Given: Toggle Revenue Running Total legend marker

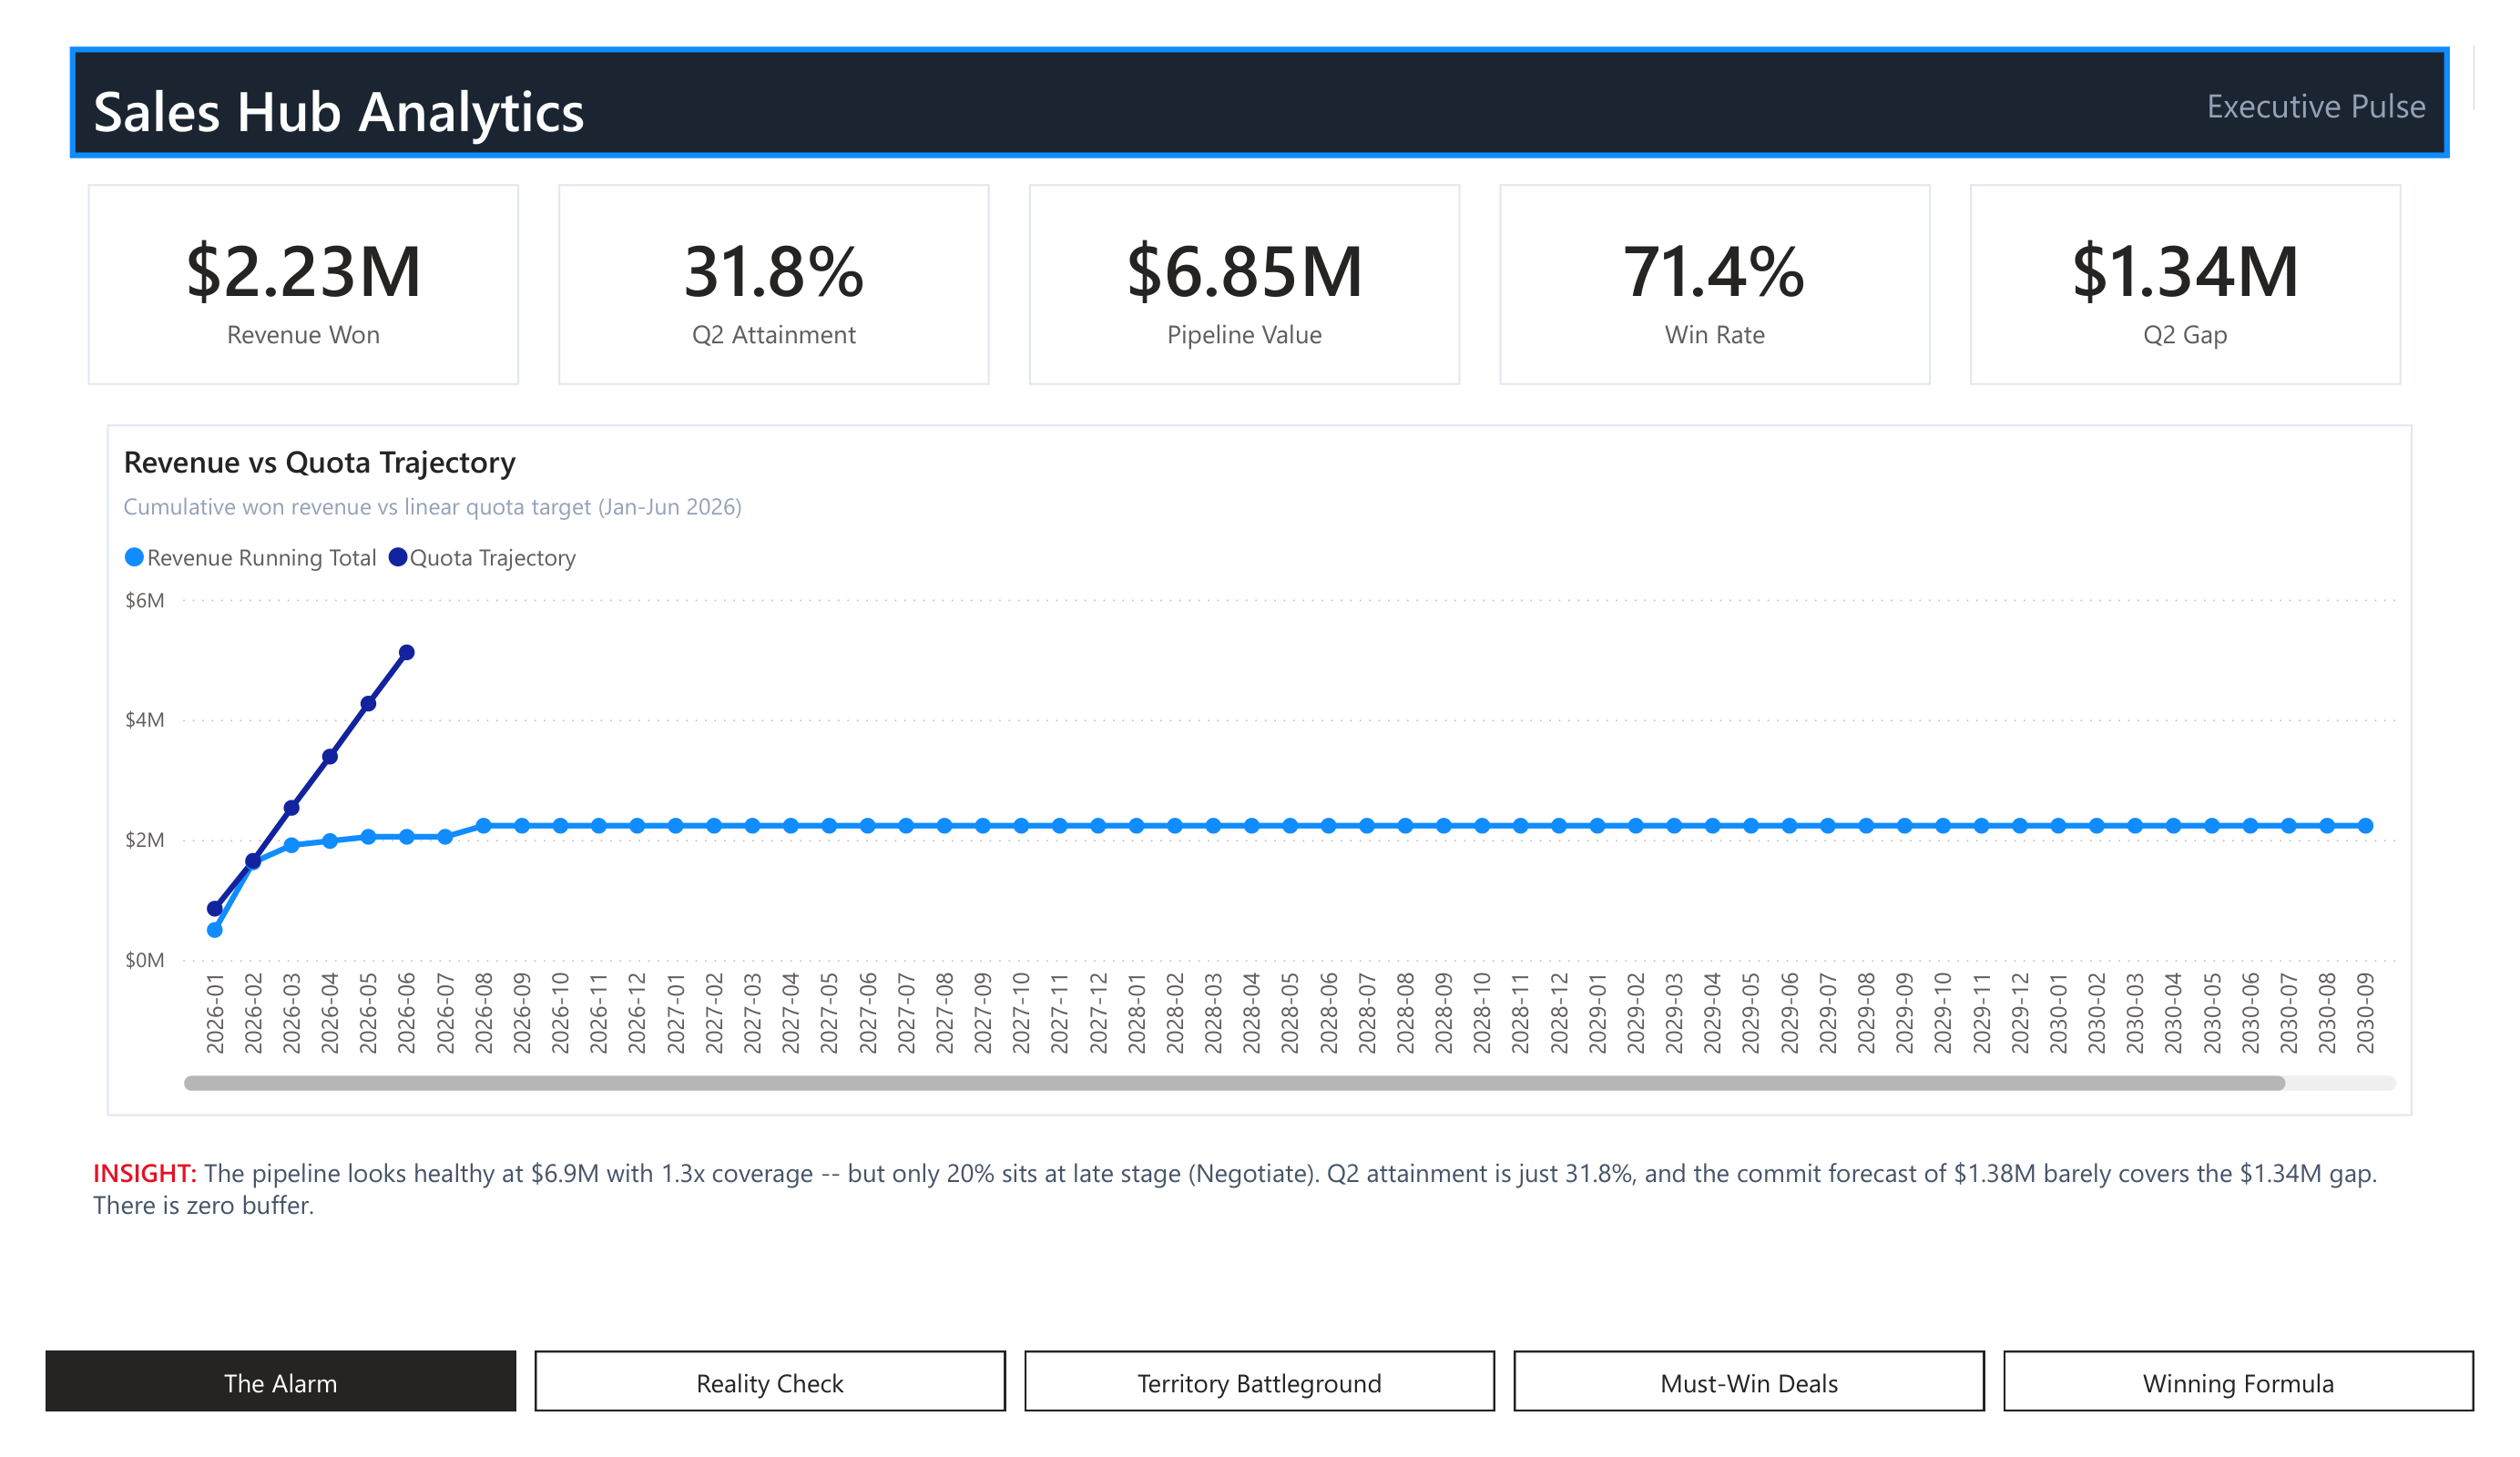Looking at the screenshot, I should 134,557.
